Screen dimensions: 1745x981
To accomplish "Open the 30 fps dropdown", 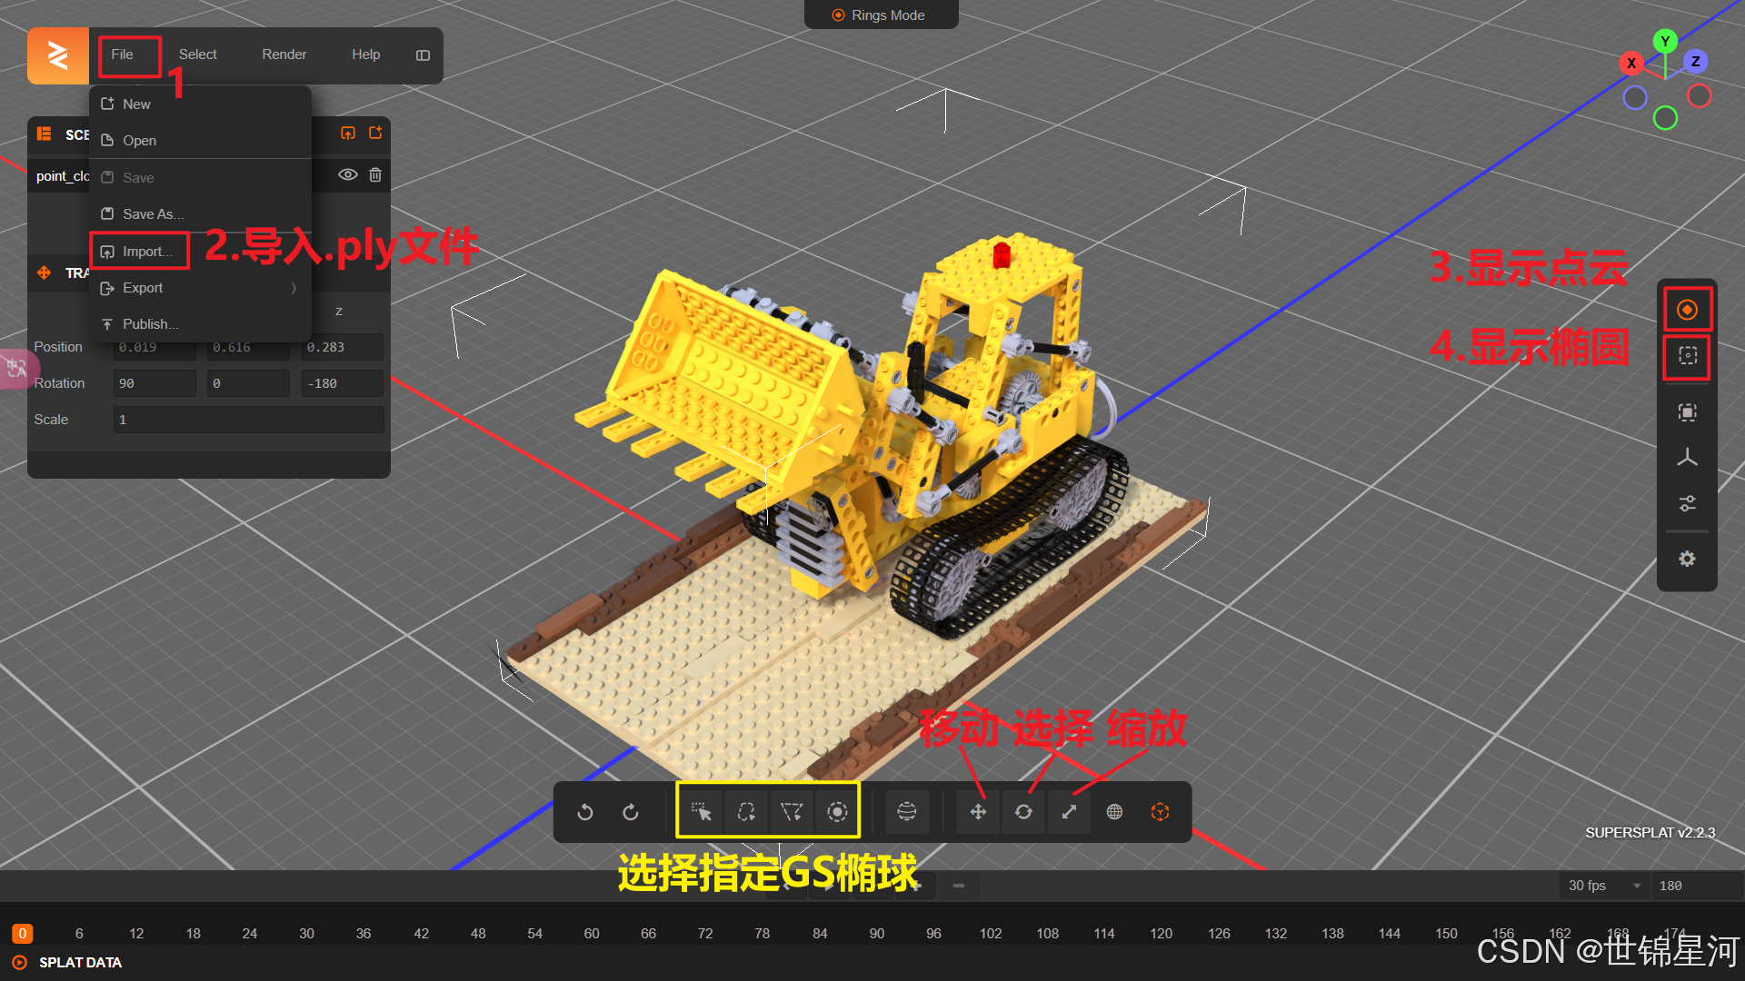I will coord(1604,886).
